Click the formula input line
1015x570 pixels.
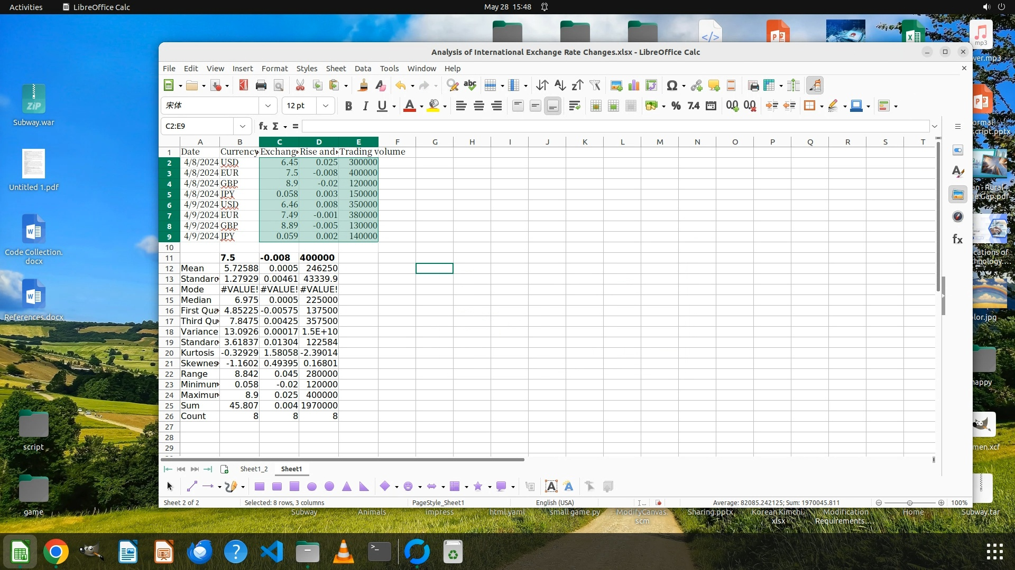[613, 126]
